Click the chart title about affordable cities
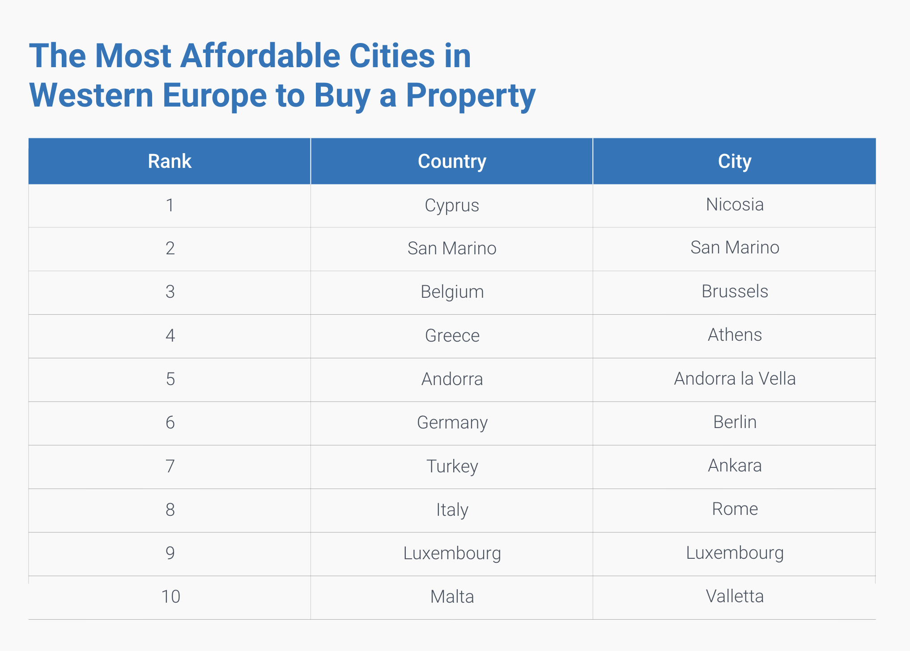 [282, 75]
